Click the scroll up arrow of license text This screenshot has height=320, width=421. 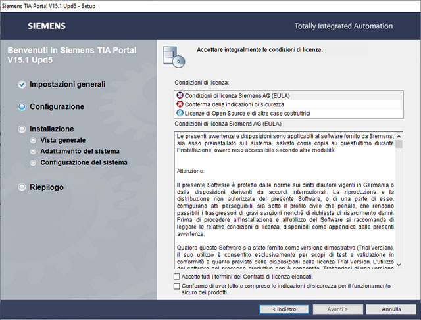point(399,135)
